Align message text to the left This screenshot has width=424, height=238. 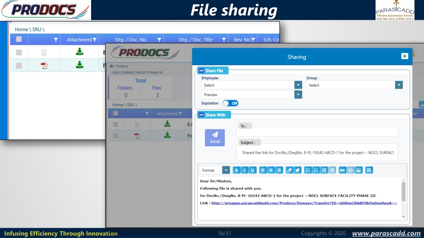click(x=263, y=170)
